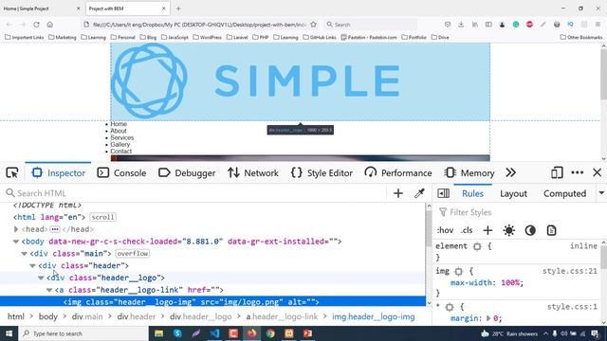This screenshot has height=341, width=607.
Task: Select the Rules tab
Action: pos(472,193)
